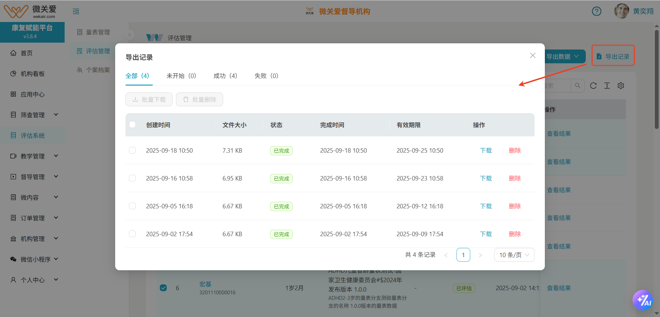This screenshot has width=660, height=317.
Task: Tick the select-all checkbox in table header
Action: point(132,125)
